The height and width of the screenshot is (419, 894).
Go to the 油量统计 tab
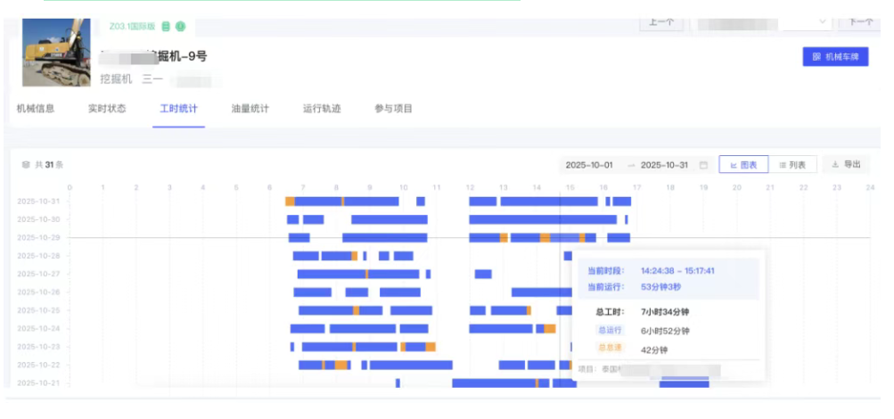(250, 110)
